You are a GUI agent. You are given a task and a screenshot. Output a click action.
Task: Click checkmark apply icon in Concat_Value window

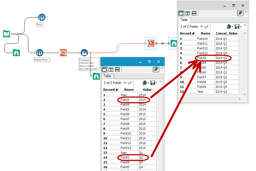pyautogui.click(x=206, y=27)
